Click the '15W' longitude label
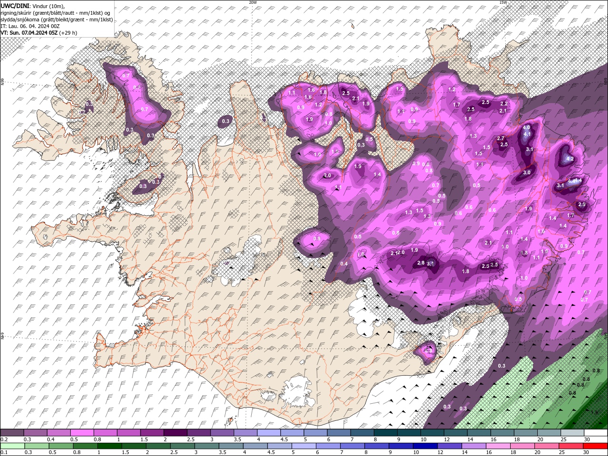 tap(503, 2)
